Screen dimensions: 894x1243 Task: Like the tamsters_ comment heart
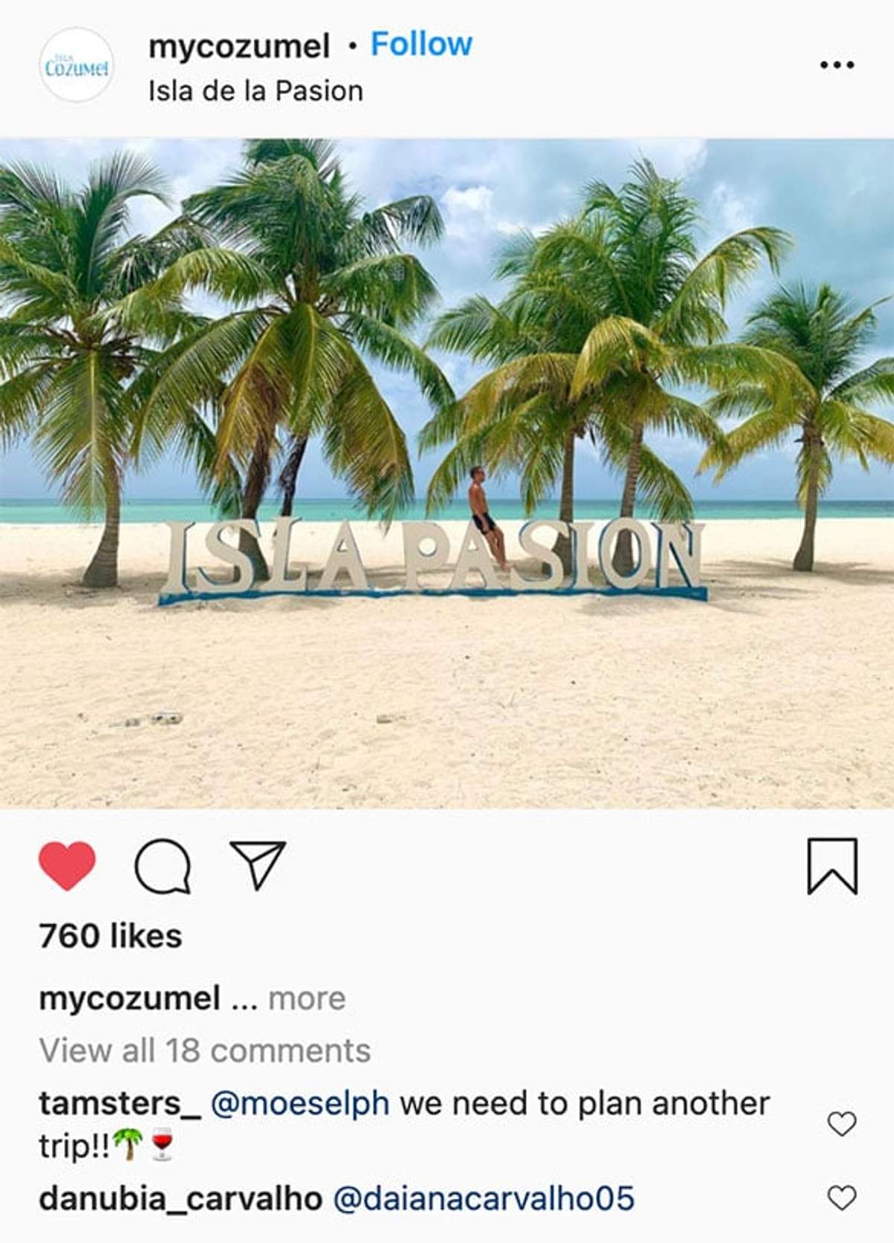pos(842,1123)
